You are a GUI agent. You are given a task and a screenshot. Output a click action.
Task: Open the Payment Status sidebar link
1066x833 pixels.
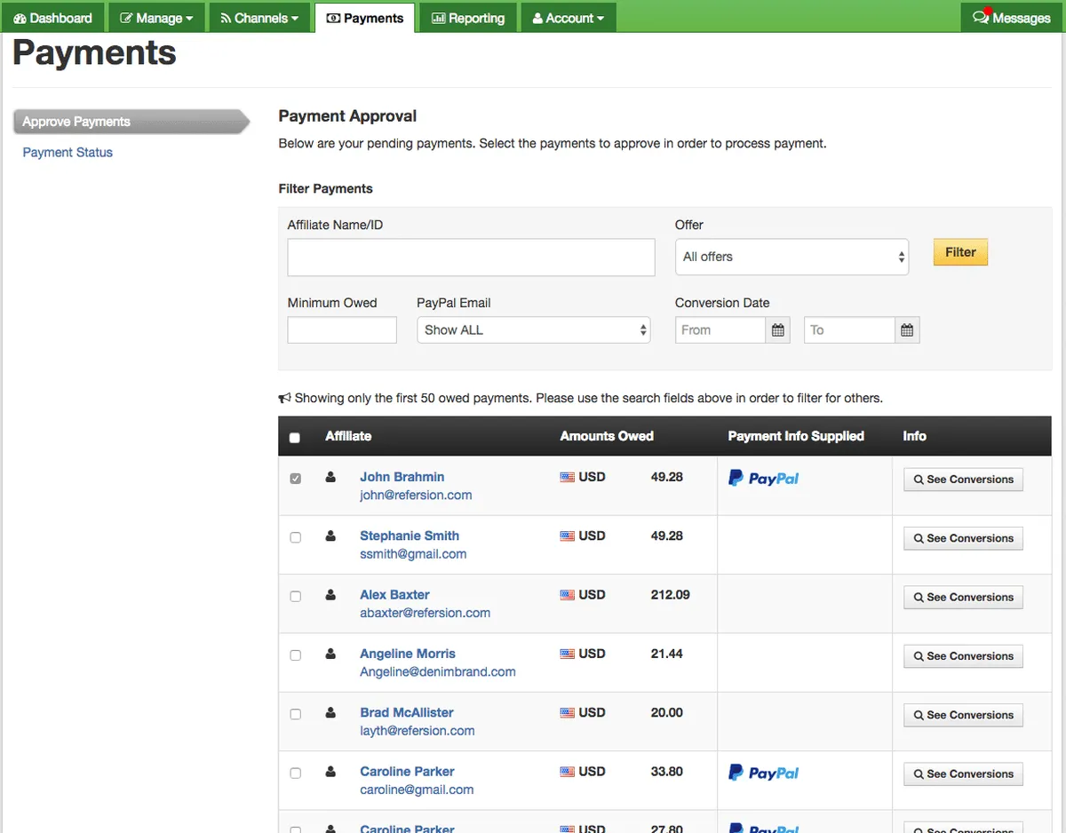[68, 153]
